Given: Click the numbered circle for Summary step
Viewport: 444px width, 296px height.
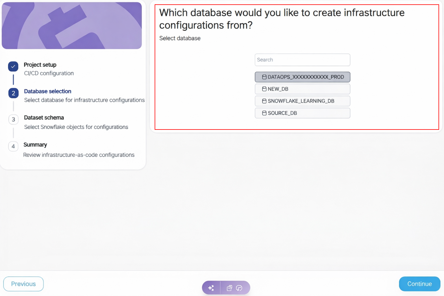Looking at the screenshot, I should pyautogui.click(x=13, y=146).
